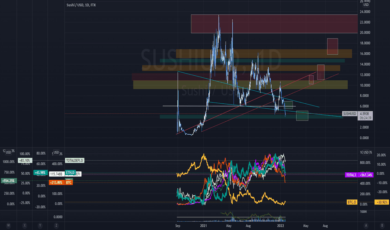Select the B price scale button
Viewport: 390px width, 230px height.
click(x=382, y=225)
